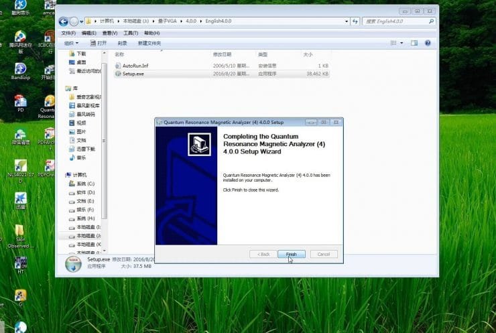Select 下载 in the navigation pane
This screenshot has width=496, height=333.
(x=78, y=54)
